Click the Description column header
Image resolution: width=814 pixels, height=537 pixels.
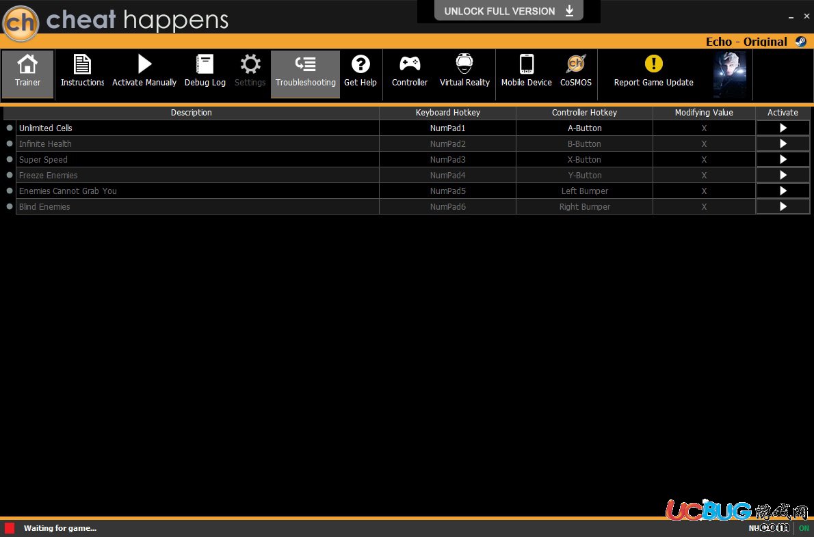click(x=192, y=113)
